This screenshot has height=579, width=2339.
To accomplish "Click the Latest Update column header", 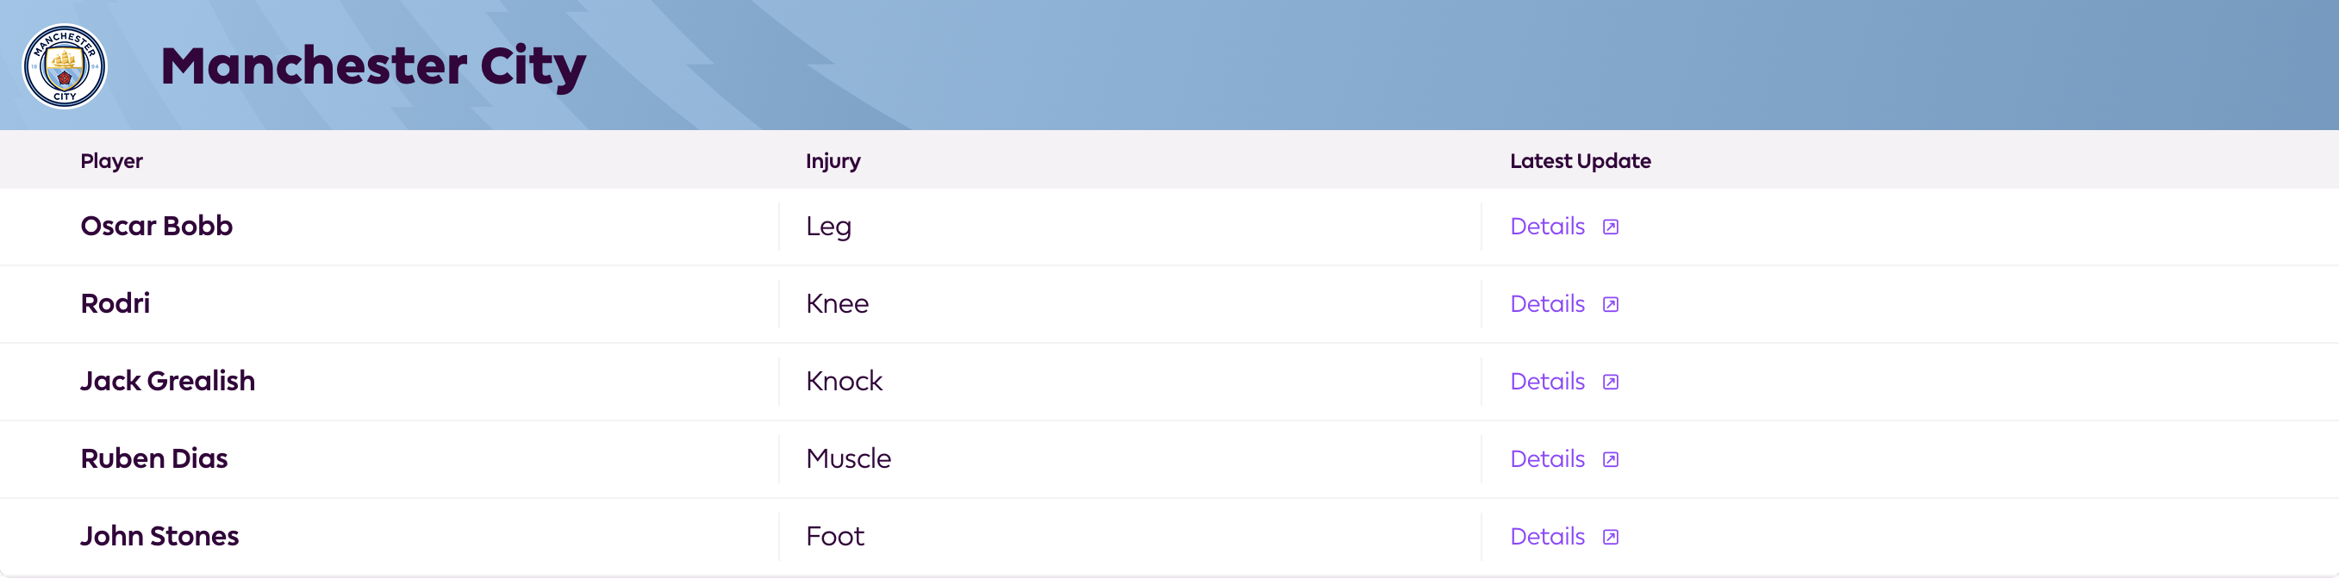I will pos(1580,160).
